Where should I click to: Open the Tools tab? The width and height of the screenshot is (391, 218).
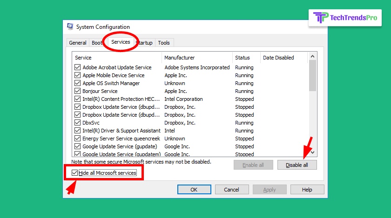point(164,43)
